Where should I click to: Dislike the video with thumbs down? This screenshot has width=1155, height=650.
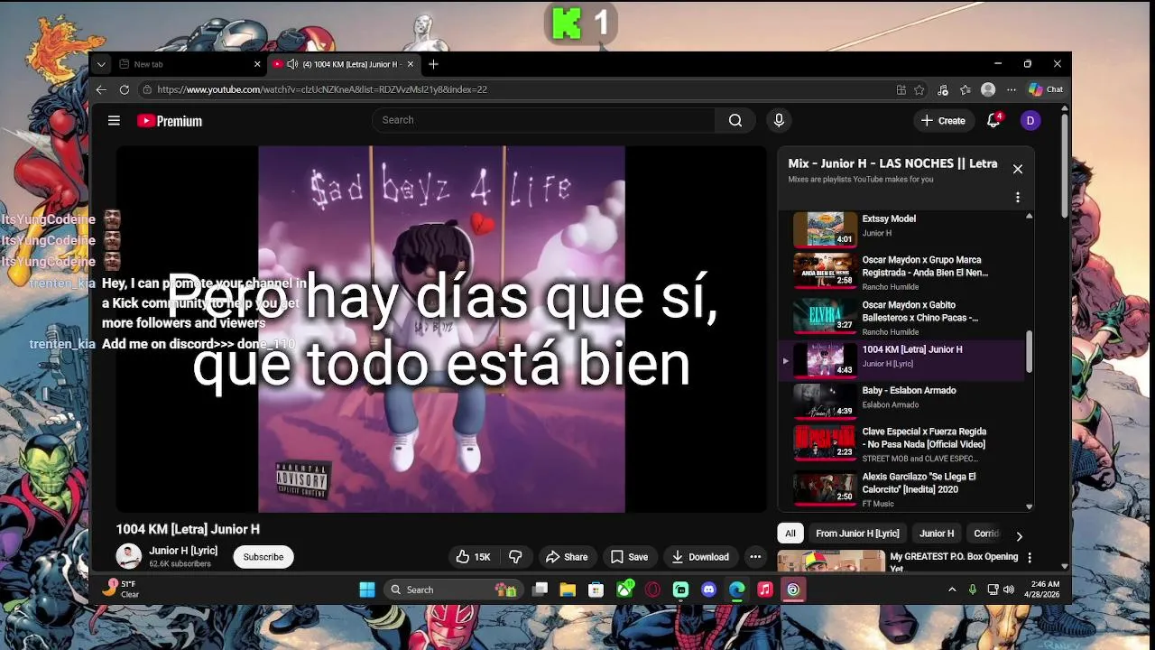pyautogui.click(x=516, y=557)
